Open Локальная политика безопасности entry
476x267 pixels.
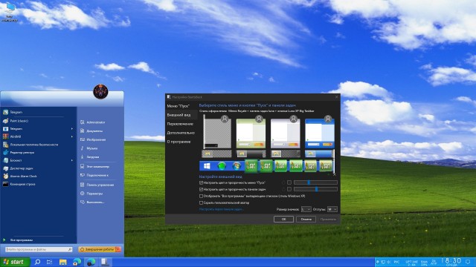click(33, 145)
